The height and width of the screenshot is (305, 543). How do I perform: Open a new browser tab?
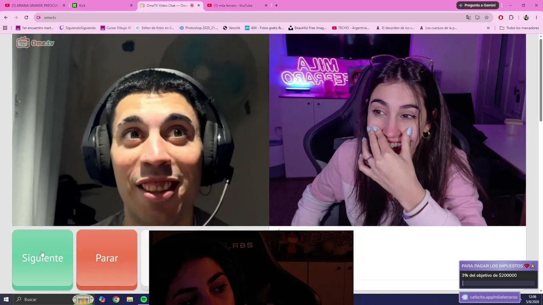click(x=276, y=6)
